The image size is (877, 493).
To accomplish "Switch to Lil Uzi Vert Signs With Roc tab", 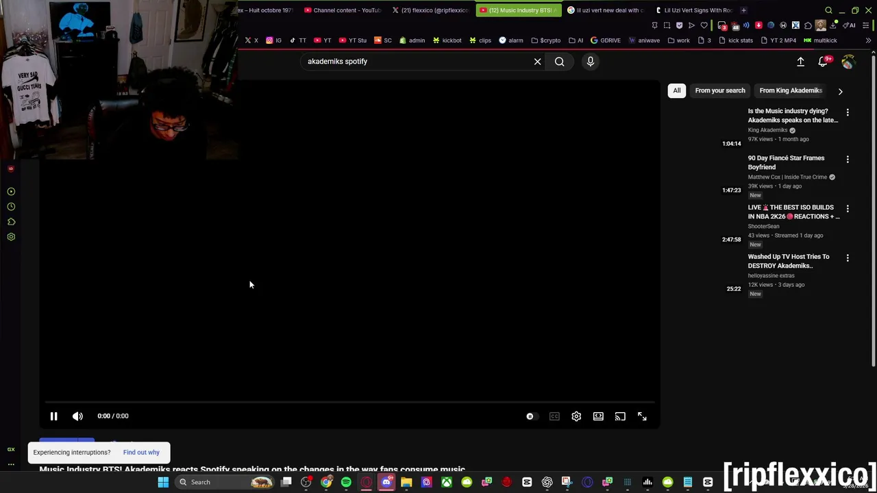I will (x=693, y=10).
